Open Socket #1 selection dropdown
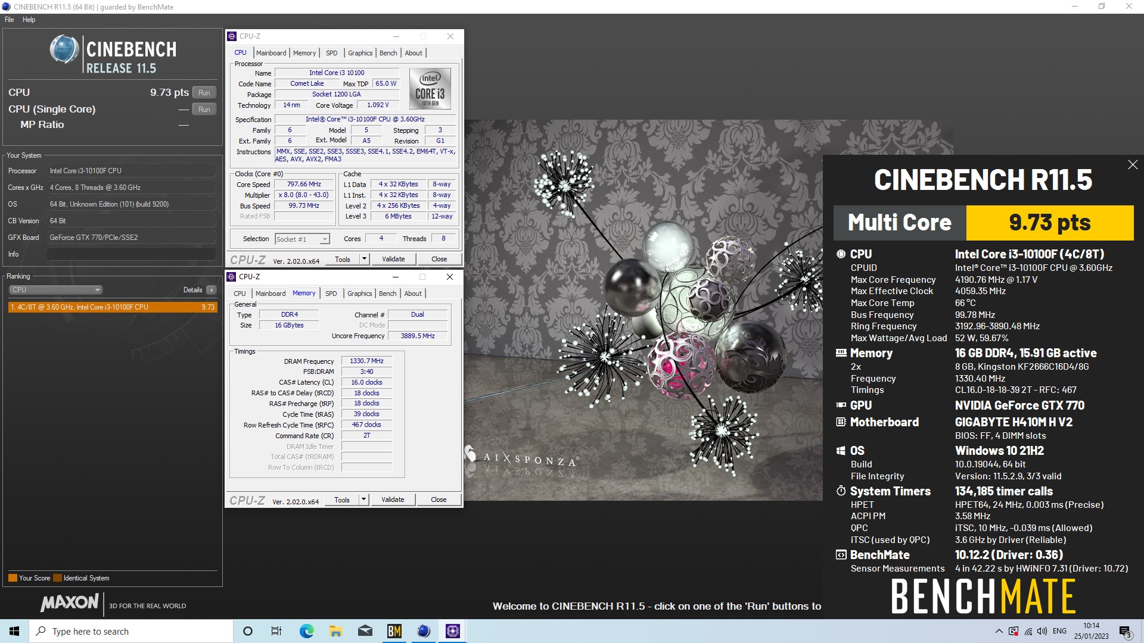This screenshot has height=643, width=1144. pos(302,239)
